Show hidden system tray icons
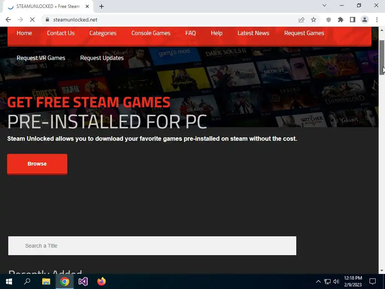 pyautogui.click(x=318, y=281)
